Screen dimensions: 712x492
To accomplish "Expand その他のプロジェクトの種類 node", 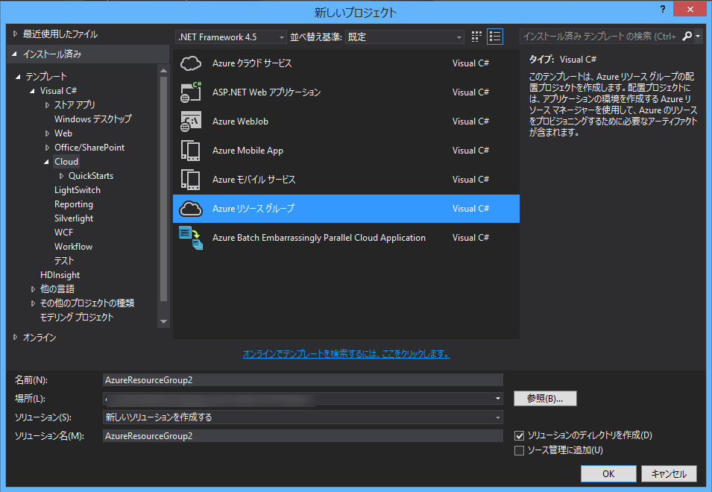I will (x=33, y=303).
